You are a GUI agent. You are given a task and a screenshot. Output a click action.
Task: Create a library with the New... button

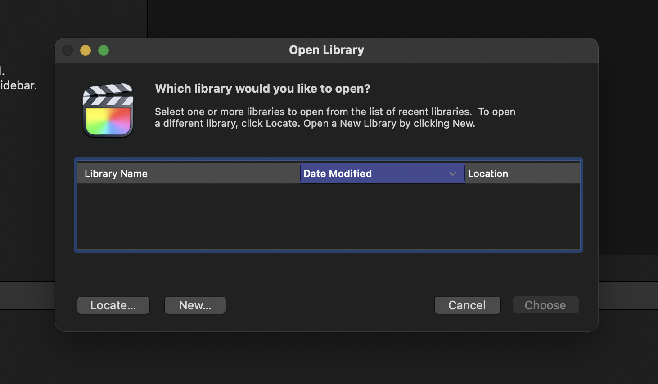tap(195, 305)
